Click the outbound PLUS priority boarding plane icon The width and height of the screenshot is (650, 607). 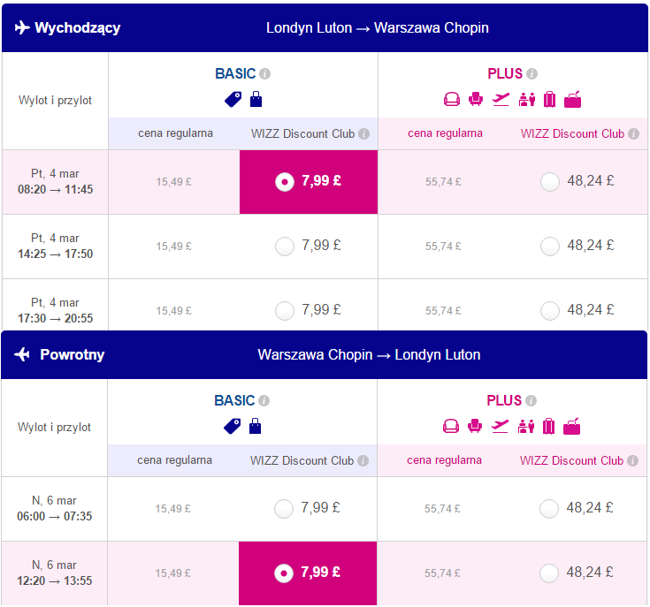click(501, 99)
